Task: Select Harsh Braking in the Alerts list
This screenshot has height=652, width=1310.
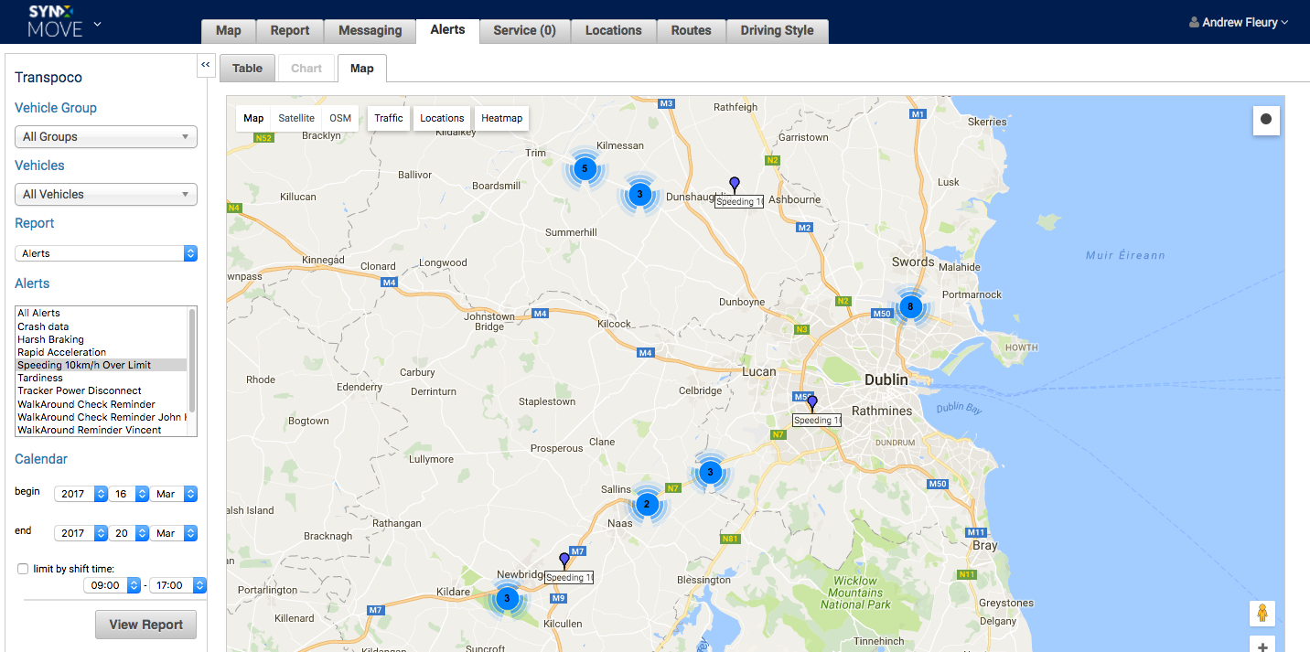Action: click(51, 339)
